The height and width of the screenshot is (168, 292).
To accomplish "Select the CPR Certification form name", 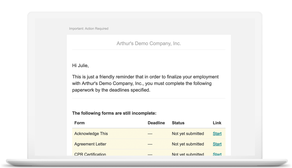I will tap(90, 154).
